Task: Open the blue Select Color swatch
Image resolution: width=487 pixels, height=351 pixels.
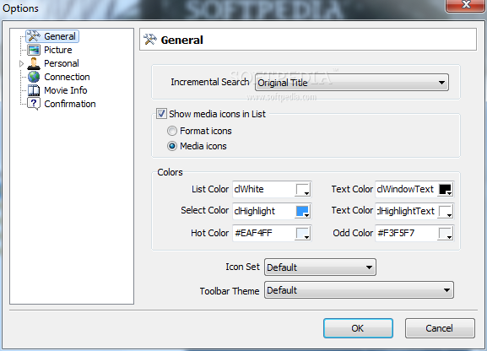Action: click(302, 212)
